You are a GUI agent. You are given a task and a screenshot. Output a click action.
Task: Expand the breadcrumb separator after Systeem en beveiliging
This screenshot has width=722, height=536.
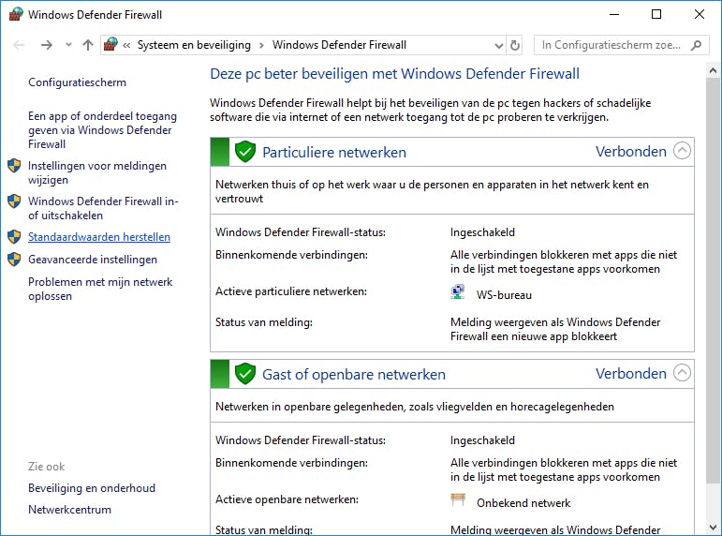pyautogui.click(x=261, y=45)
